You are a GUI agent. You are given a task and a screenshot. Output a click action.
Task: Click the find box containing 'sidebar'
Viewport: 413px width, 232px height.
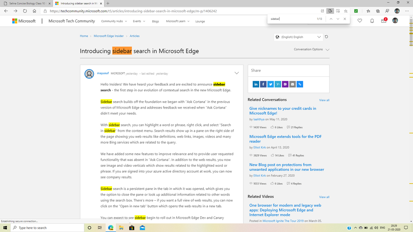coord(292,19)
